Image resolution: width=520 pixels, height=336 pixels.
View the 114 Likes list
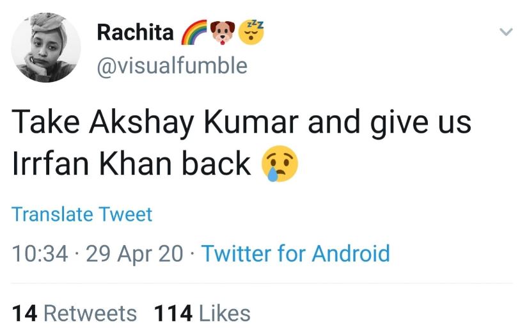pyautogui.click(x=202, y=313)
